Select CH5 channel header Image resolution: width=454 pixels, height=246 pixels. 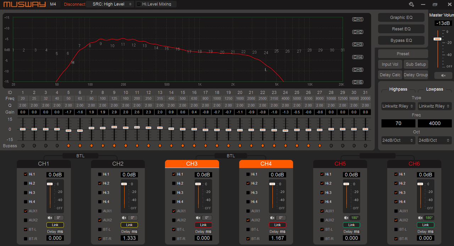[340, 164]
